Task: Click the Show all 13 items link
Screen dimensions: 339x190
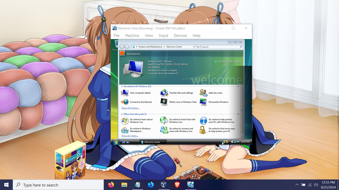Action: [130, 108]
